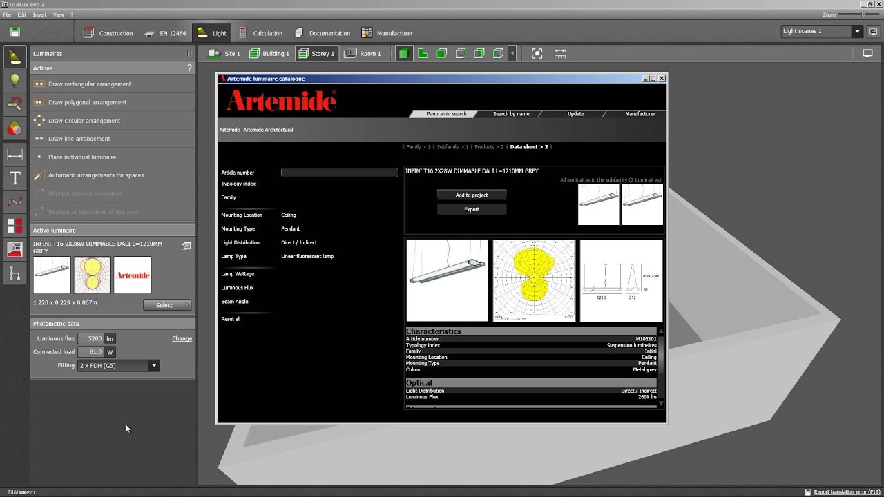Open the Documentation tab
The height and width of the screenshot is (497, 884).
coord(323,32)
